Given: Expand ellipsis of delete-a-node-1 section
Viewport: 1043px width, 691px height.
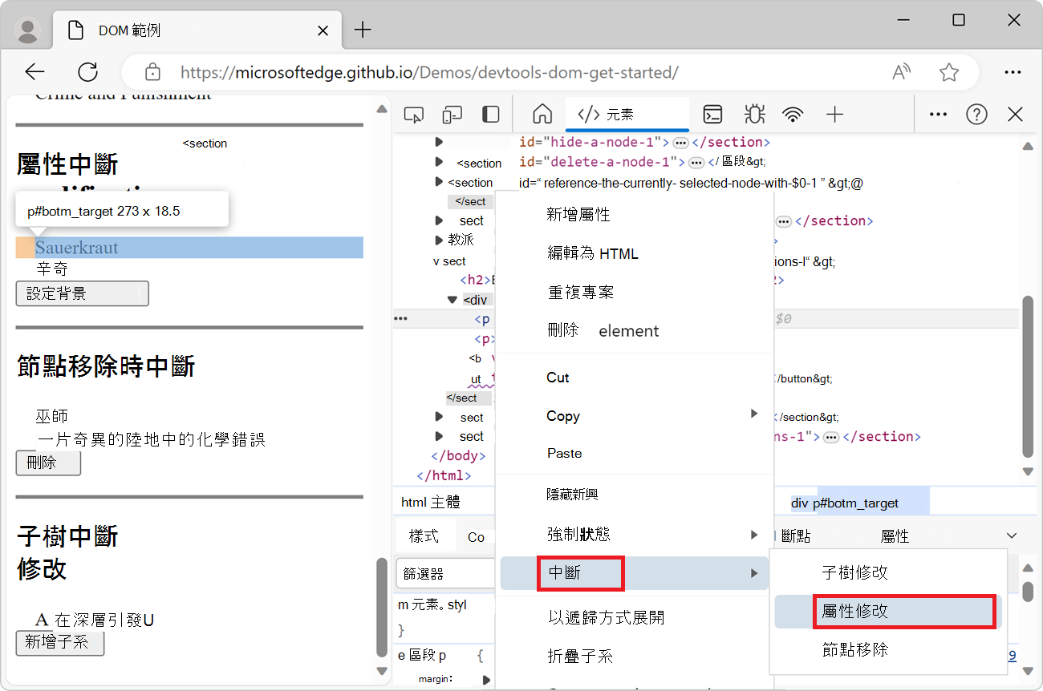Looking at the screenshot, I should coord(696,162).
